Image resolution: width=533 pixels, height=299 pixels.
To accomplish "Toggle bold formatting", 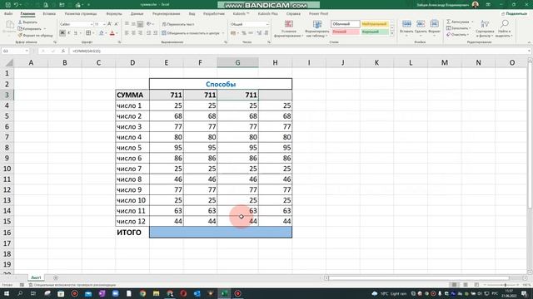I will [x=62, y=33].
